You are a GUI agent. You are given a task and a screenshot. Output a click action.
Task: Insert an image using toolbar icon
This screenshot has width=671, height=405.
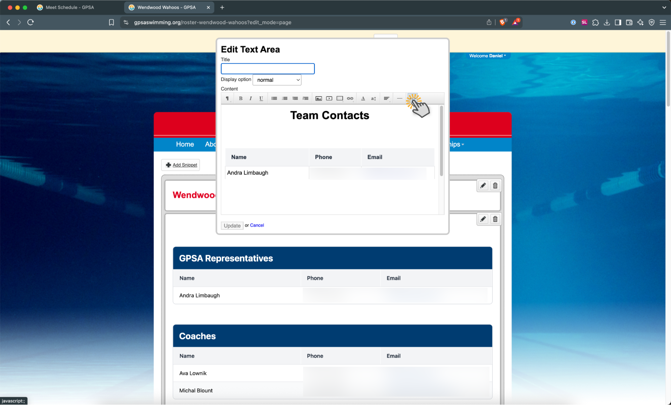pyautogui.click(x=319, y=98)
